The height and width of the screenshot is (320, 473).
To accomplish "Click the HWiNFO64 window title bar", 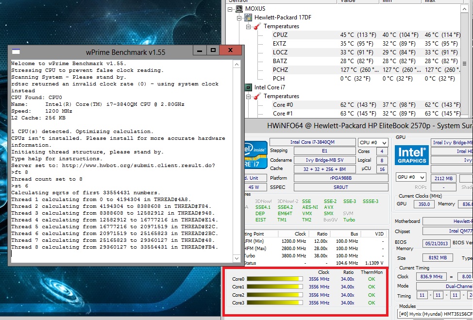I will tap(359, 126).
